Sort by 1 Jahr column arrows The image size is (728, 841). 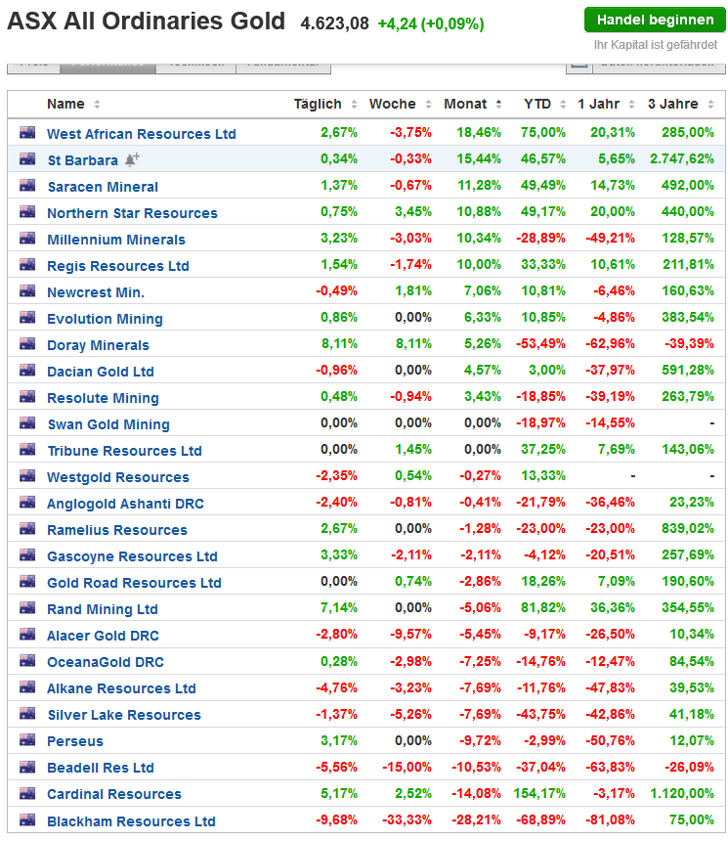pyautogui.click(x=631, y=104)
